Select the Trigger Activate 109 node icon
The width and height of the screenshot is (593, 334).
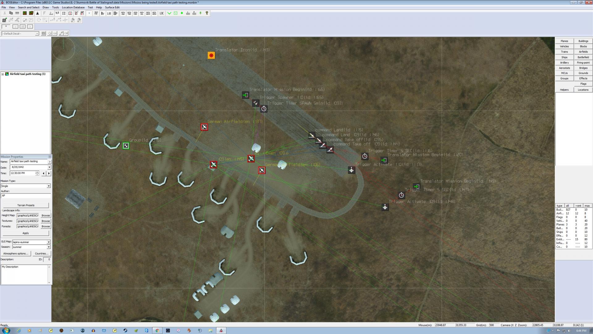coord(385,207)
